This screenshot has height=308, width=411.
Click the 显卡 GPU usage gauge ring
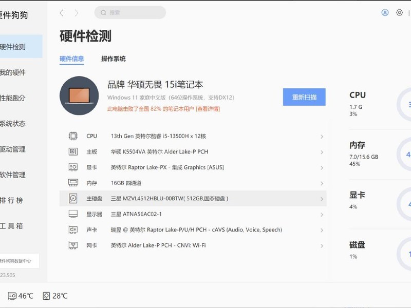404,204
